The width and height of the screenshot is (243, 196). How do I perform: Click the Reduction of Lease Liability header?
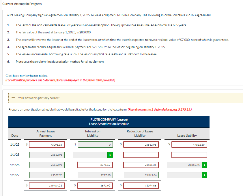140,133
